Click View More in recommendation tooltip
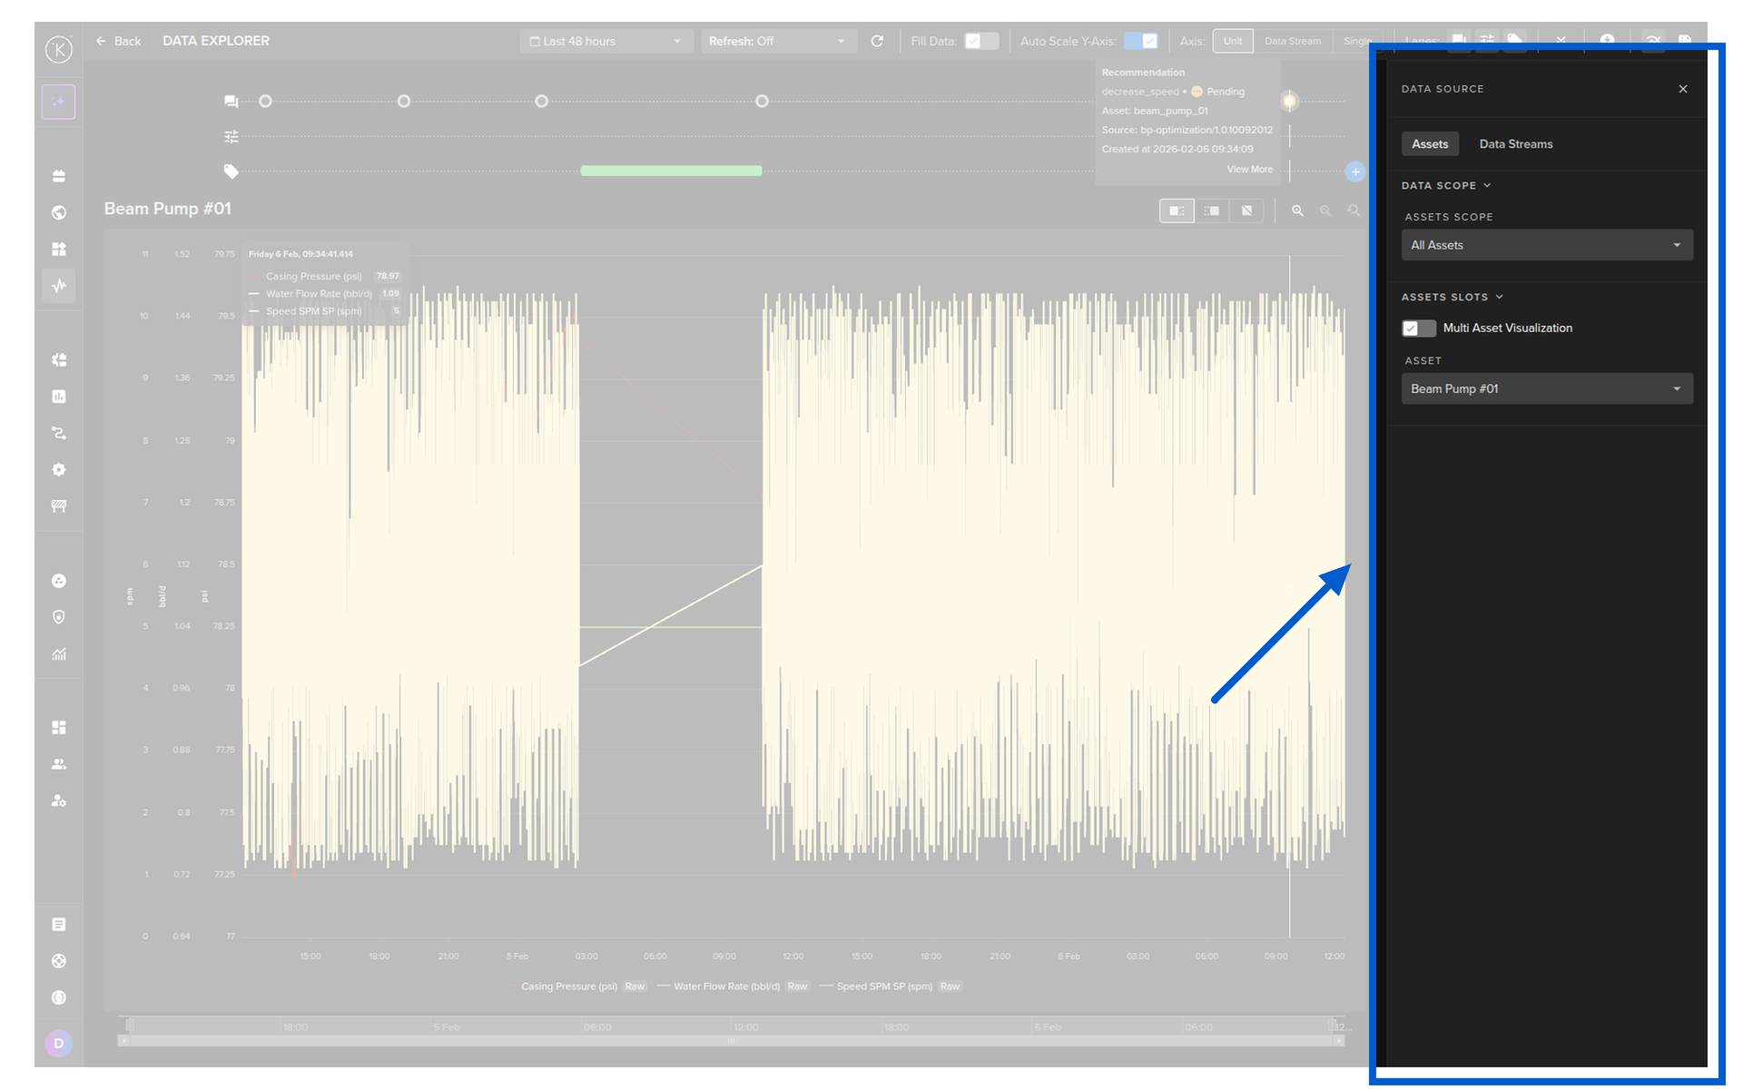 tap(1249, 170)
